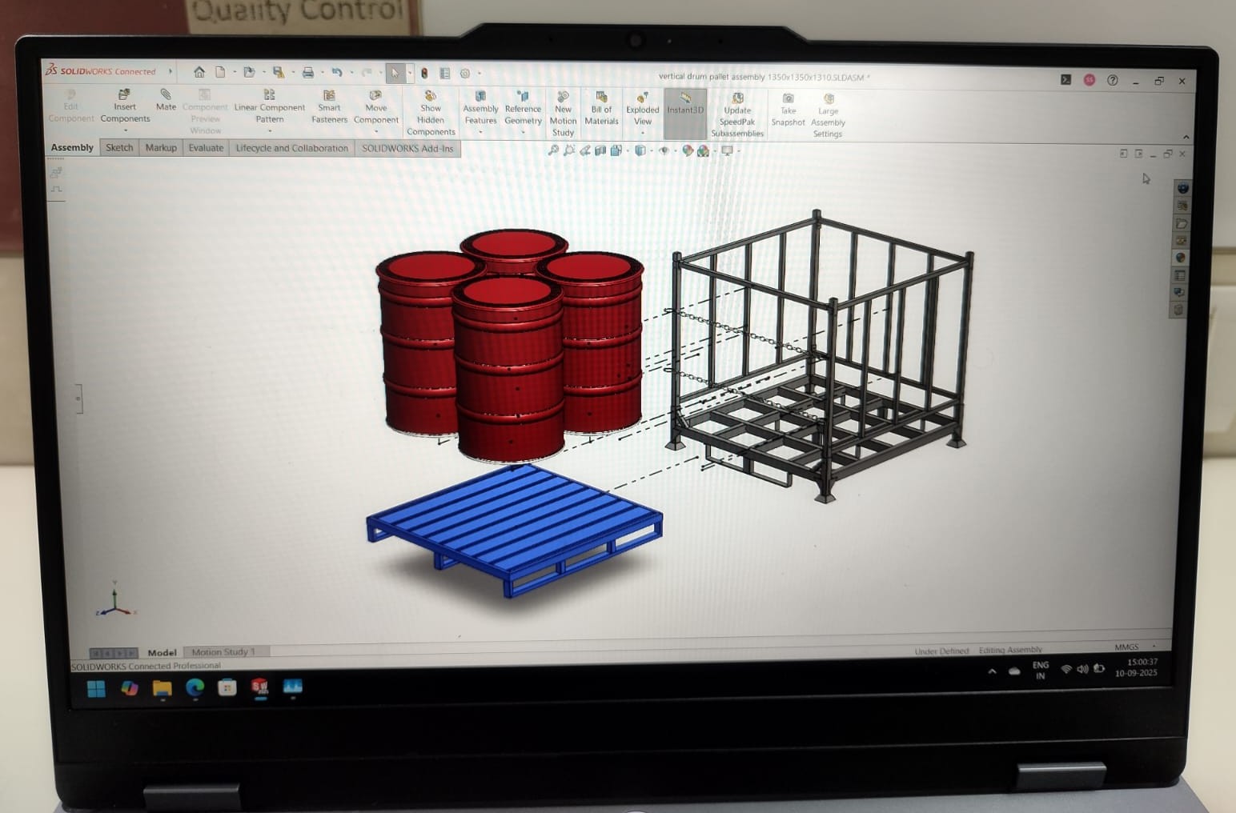Open File Explorer from the taskbar
This screenshot has width=1236, height=813.
(163, 688)
